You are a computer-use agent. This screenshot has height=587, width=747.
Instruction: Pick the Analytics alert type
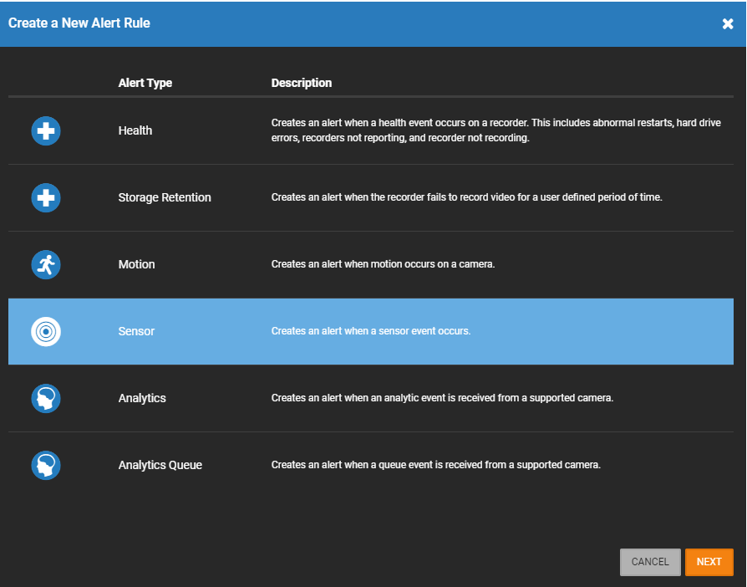coord(142,399)
